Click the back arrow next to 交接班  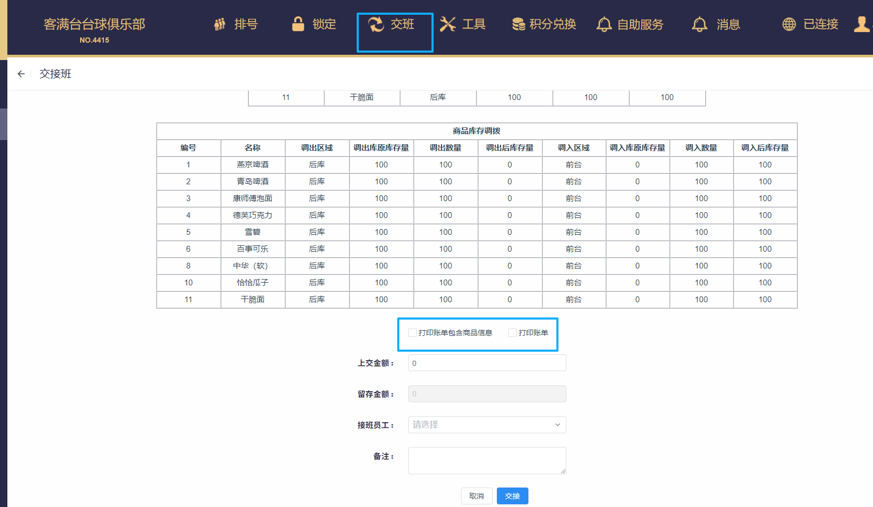click(x=21, y=74)
